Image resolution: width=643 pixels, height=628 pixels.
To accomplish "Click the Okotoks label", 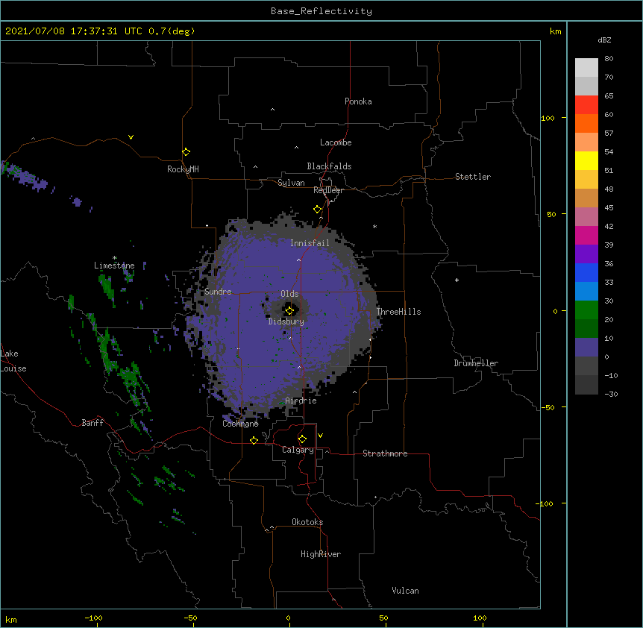I will click(x=307, y=522).
